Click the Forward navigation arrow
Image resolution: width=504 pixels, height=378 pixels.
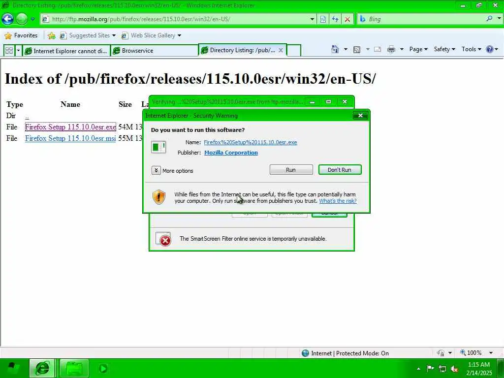coord(22,19)
